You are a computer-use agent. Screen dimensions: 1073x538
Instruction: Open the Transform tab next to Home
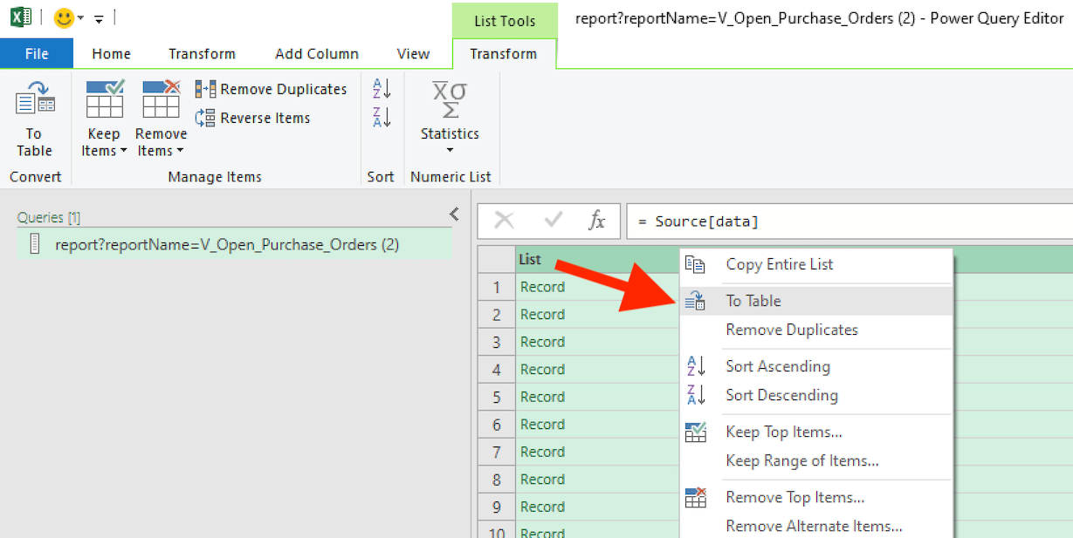pos(202,54)
